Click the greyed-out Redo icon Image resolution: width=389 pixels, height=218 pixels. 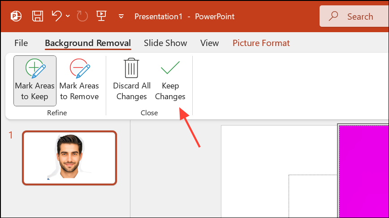82,17
